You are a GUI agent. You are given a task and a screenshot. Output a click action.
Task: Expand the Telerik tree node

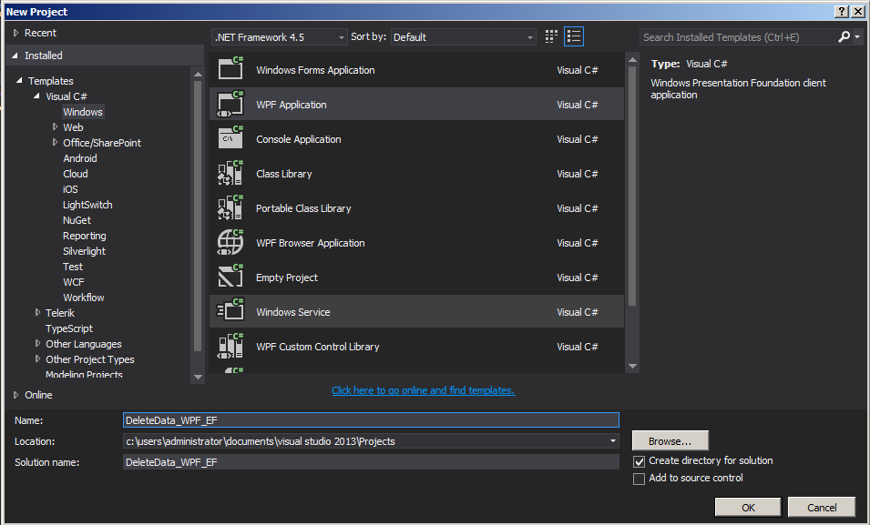[37, 313]
